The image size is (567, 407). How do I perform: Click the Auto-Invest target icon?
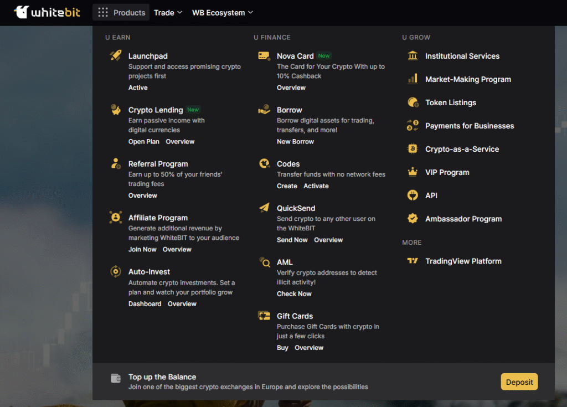116,271
